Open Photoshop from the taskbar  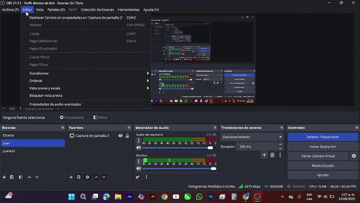(x=211, y=197)
